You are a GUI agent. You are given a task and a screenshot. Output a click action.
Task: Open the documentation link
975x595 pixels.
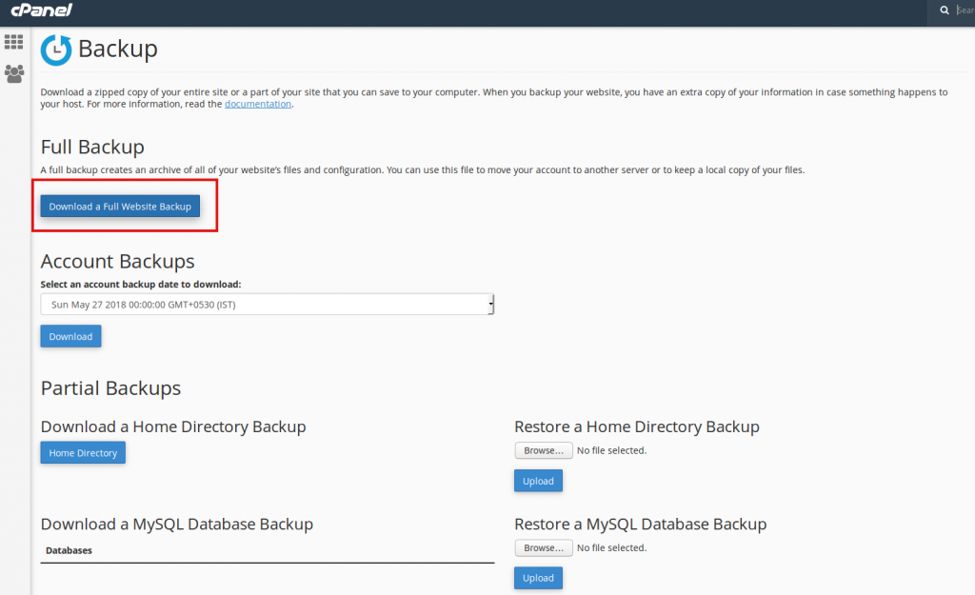click(256, 103)
